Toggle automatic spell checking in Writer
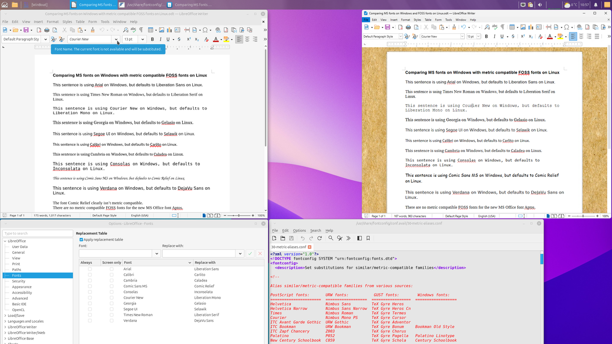The image size is (612, 344). [x=133, y=30]
